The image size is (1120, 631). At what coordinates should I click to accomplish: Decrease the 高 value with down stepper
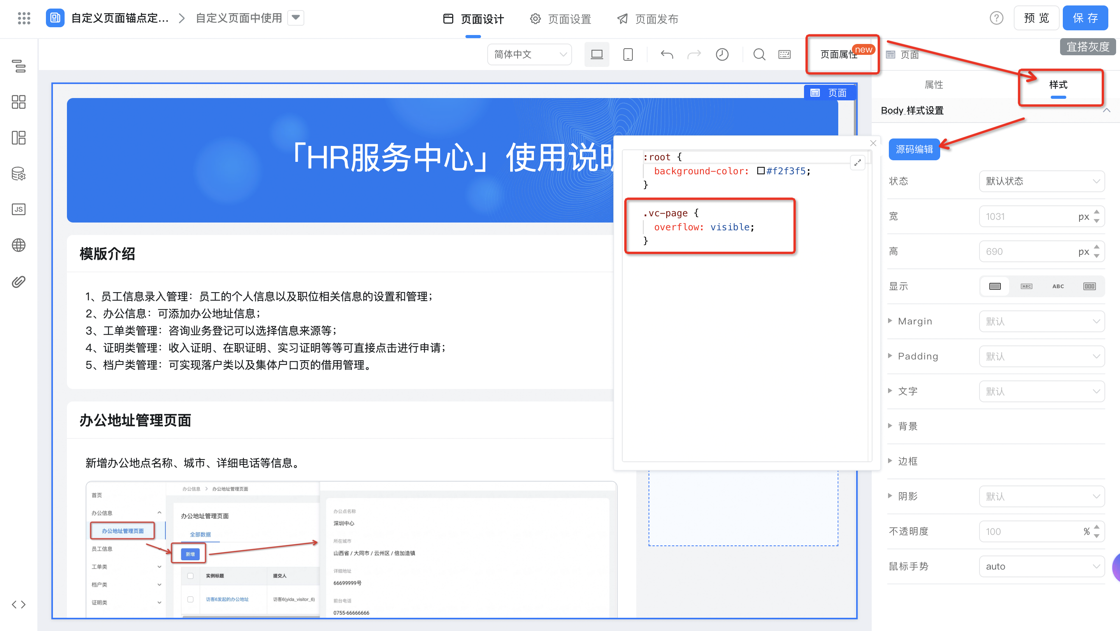coord(1097,256)
